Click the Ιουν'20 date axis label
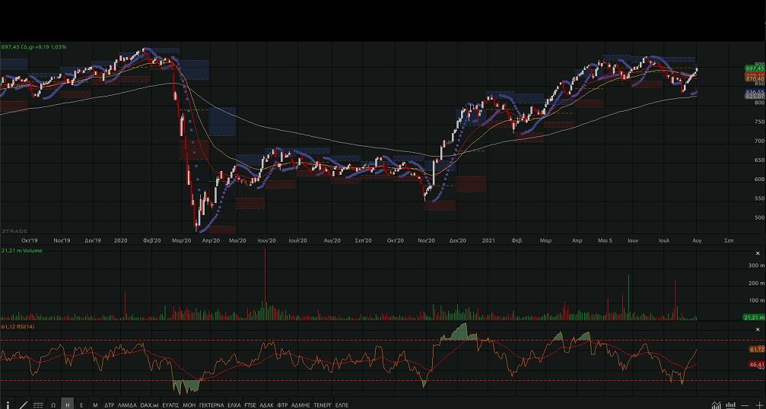 267,241
